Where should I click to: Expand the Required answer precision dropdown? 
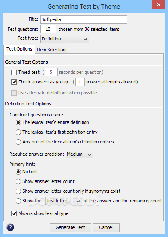tap(80, 154)
